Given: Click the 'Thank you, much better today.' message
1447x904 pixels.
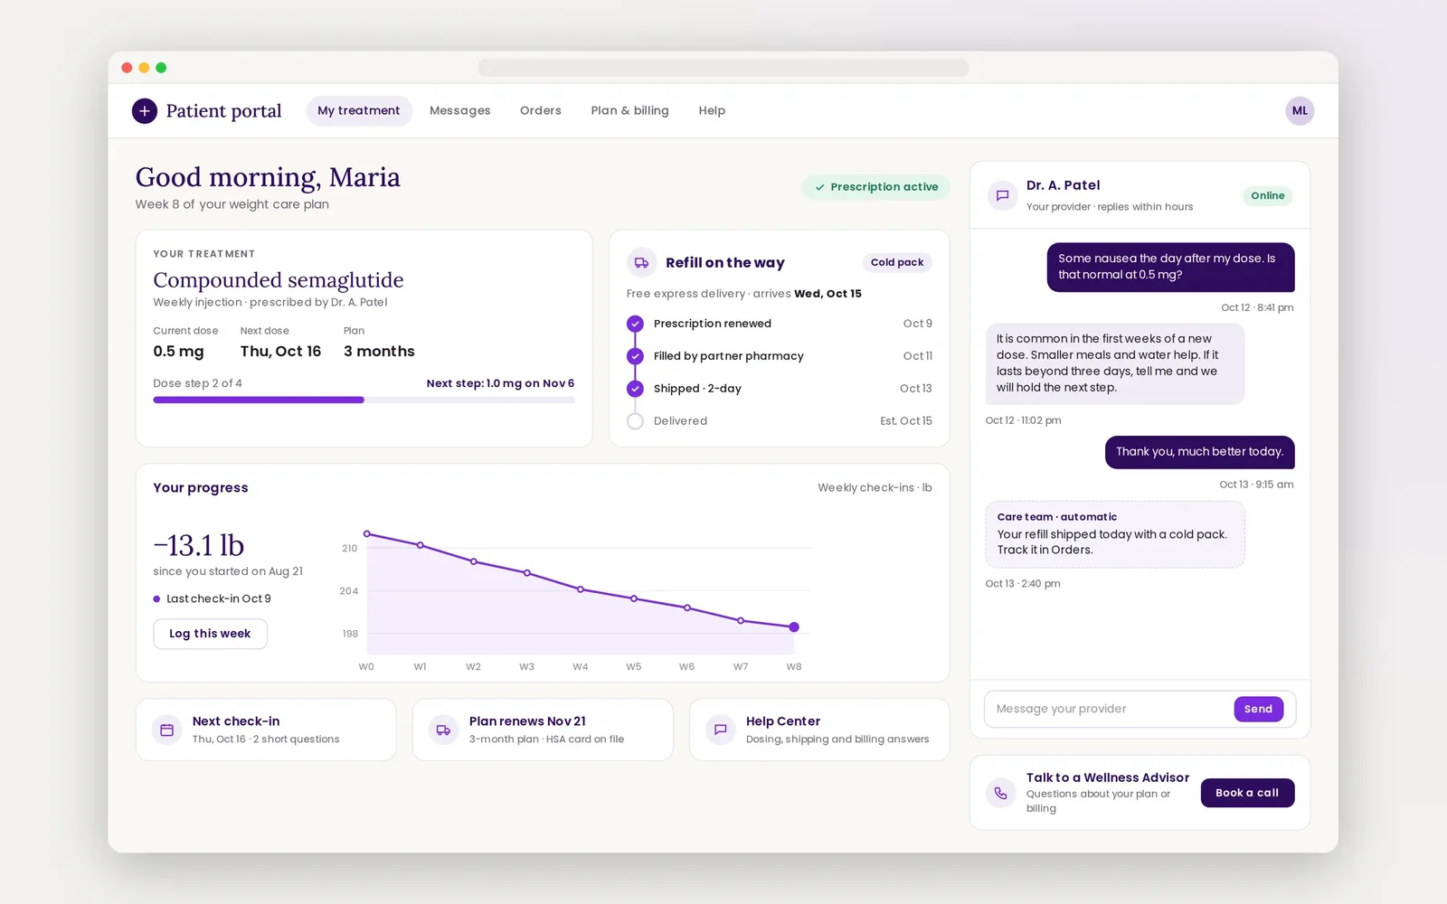Looking at the screenshot, I should tap(1200, 452).
